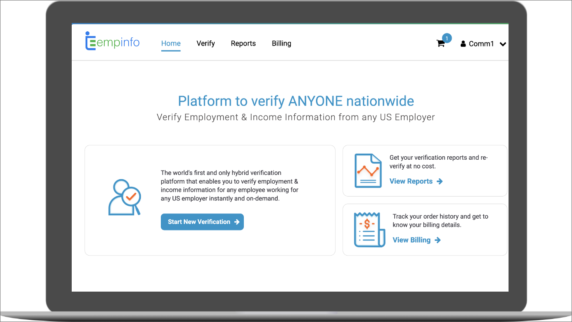
Task: Click the arrow beside View Reports
Action: (439, 181)
